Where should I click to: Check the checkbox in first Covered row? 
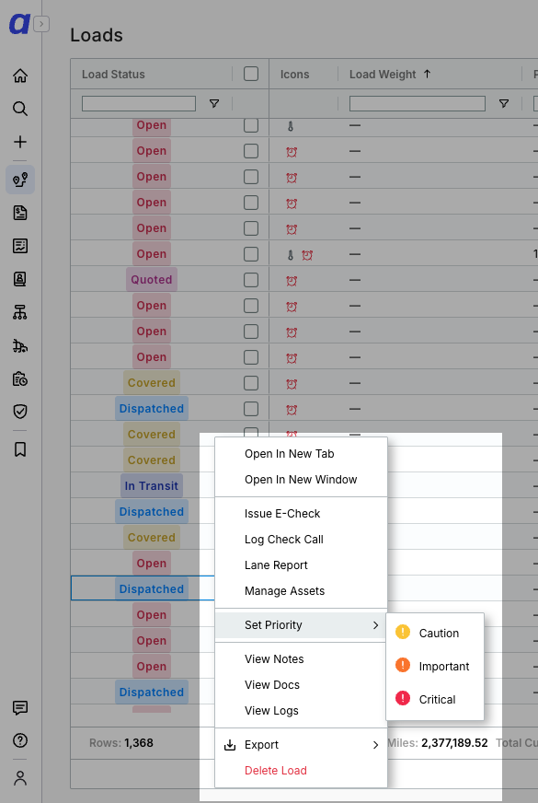[x=251, y=383]
